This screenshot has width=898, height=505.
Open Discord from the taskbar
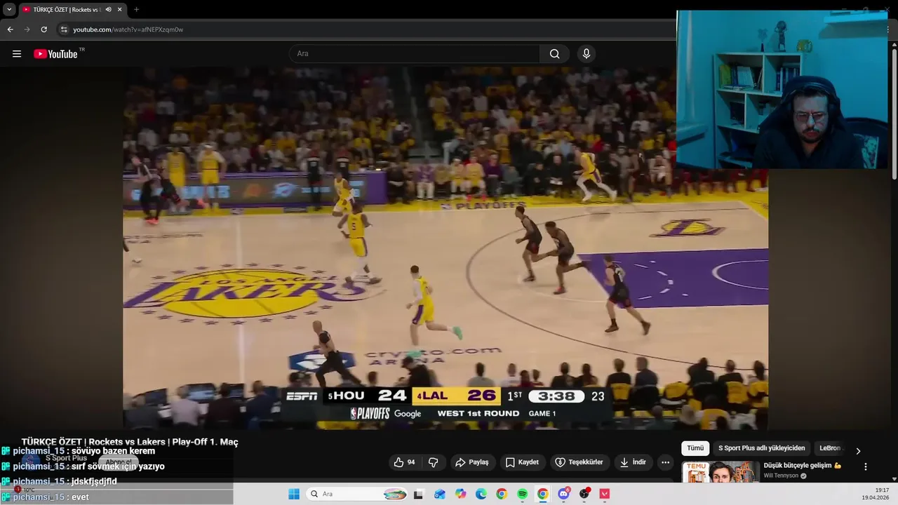[563, 494]
